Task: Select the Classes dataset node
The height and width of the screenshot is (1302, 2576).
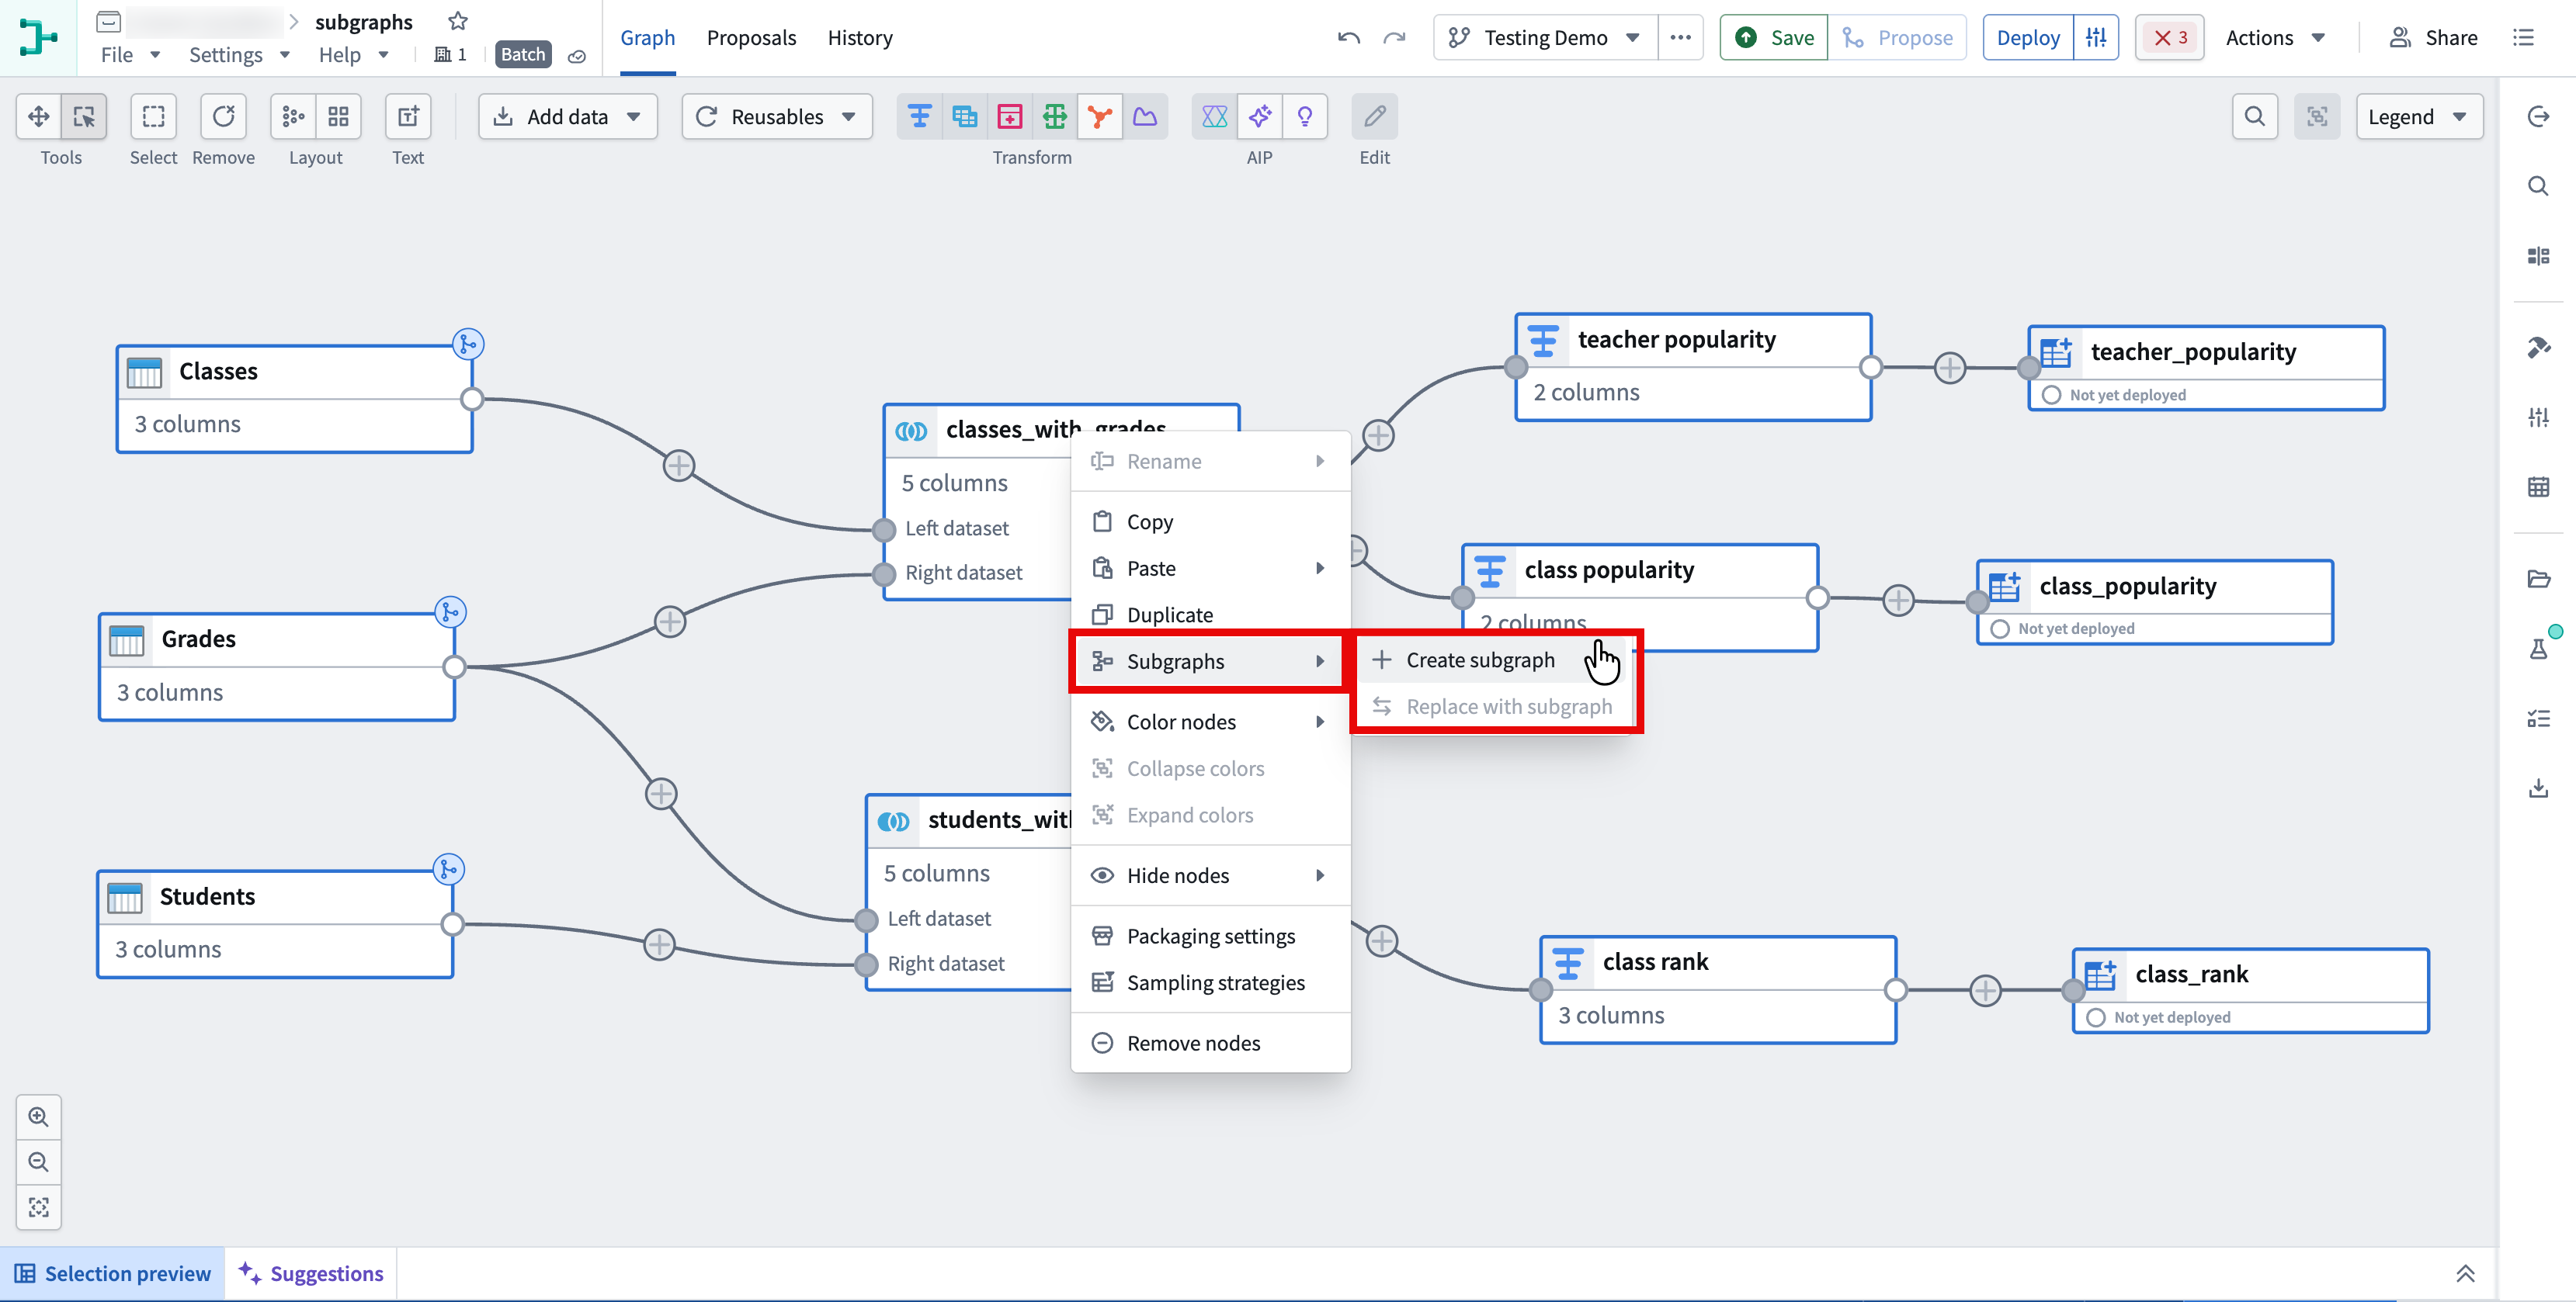Action: (x=294, y=399)
